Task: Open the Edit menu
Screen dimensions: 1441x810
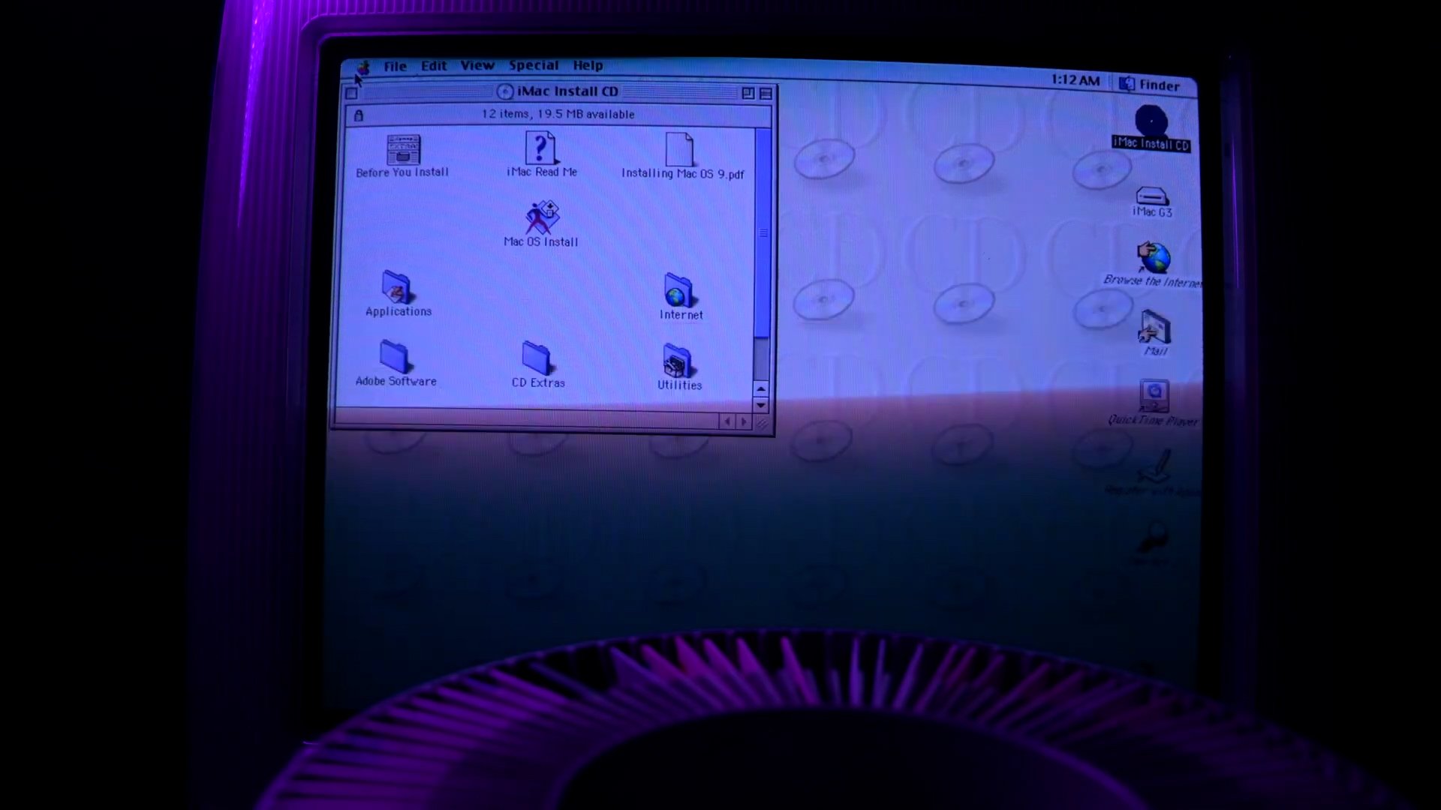Action: [x=434, y=66]
